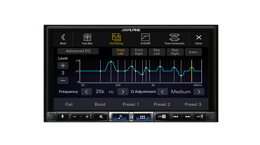The height and width of the screenshot is (145, 260).
Task: Open the Time Correction screen
Action: (x=174, y=39)
